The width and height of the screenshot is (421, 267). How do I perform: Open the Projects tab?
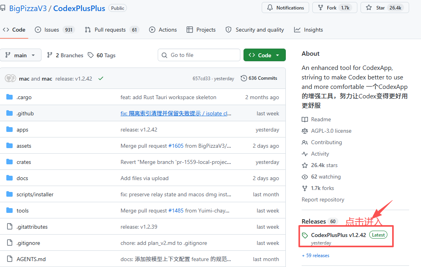pos(201,30)
